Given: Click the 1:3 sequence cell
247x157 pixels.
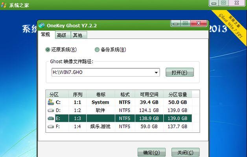Looking at the screenshot, I should point(77,119).
